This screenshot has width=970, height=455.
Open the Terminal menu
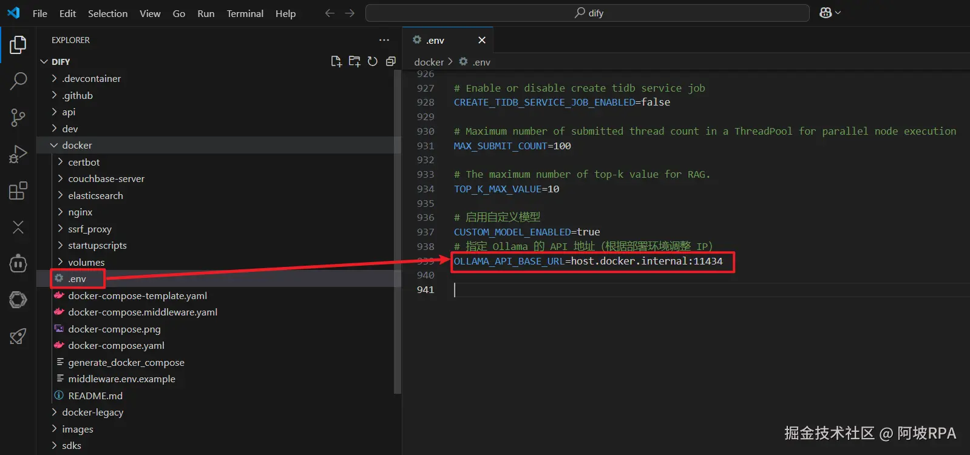tap(245, 13)
